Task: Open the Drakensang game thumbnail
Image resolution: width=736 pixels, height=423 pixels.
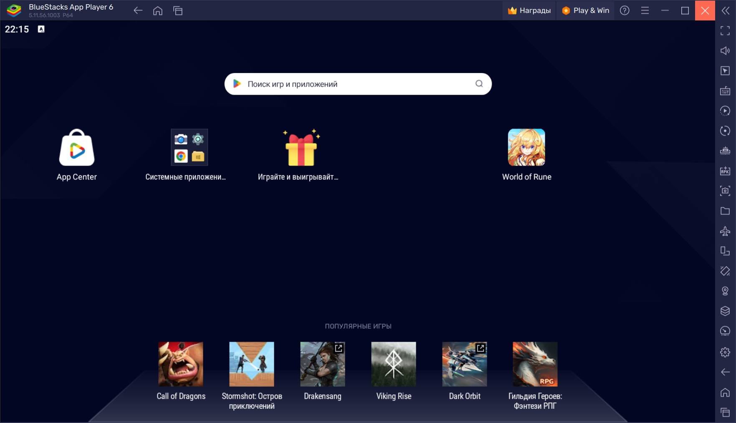Action: tap(323, 364)
